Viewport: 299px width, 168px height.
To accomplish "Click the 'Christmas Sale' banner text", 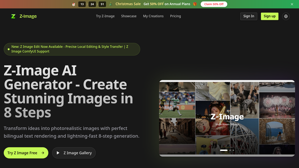I will point(128,4).
